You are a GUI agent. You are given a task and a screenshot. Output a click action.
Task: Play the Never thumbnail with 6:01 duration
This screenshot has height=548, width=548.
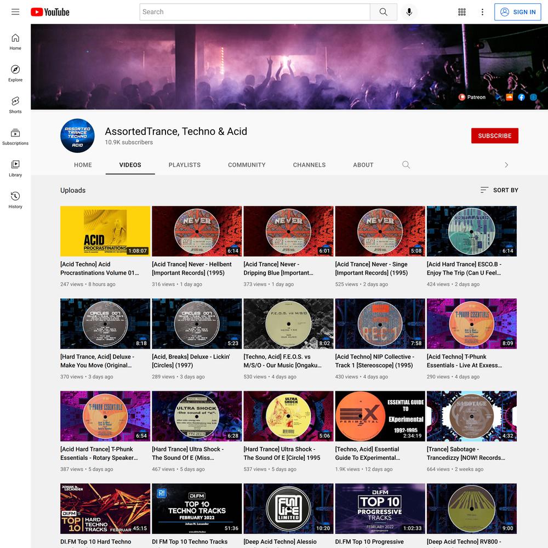[288, 231]
